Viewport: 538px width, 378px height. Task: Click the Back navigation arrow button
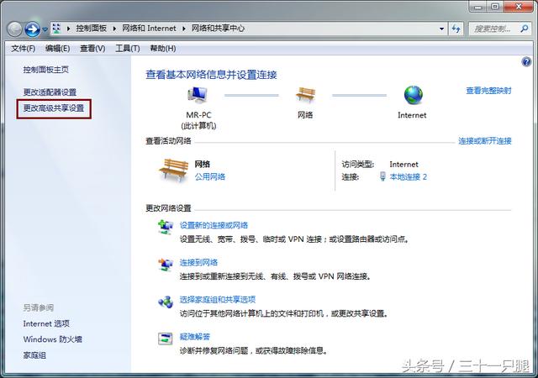coord(15,29)
